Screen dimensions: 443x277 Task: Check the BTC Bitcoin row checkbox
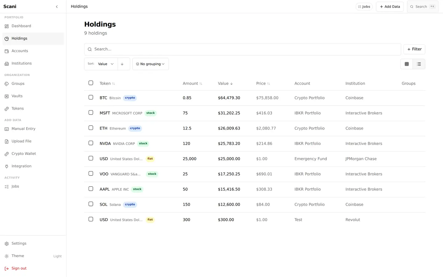[91, 97]
